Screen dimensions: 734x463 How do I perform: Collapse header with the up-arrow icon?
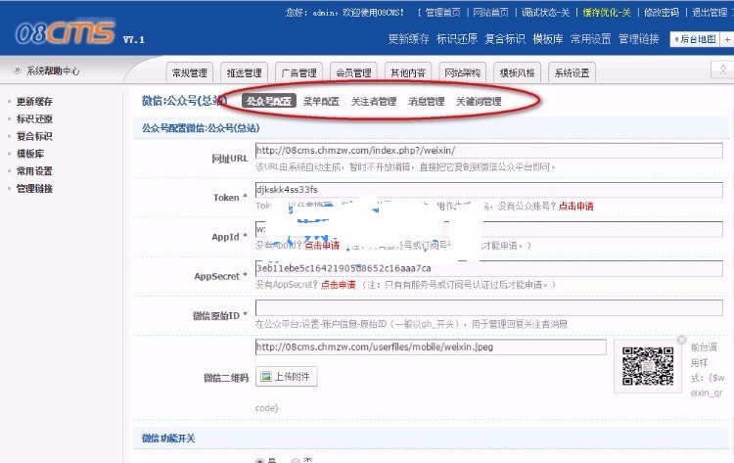click(723, 70)
